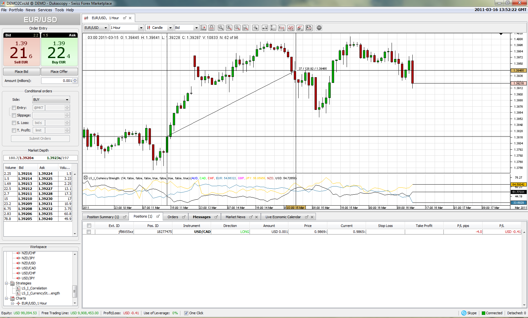Click the Place Bid button

tap(21, 72)
